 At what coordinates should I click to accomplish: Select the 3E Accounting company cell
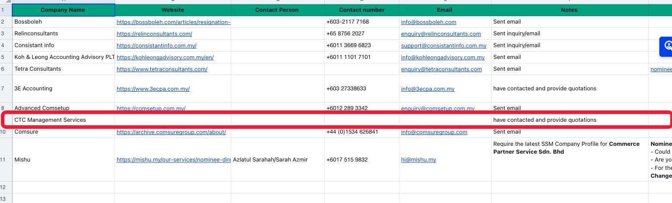coord(63,89)
